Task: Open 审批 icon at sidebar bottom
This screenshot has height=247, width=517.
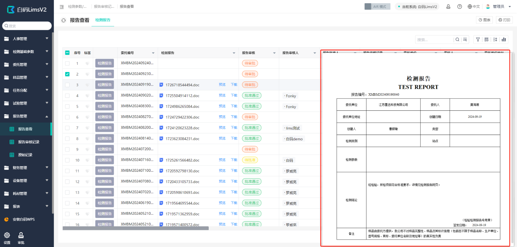Action: click(21, 238)
